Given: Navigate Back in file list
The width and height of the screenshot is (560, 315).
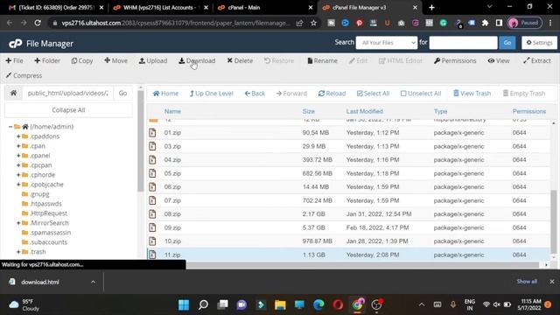Looking at the screenshot, I should (255, 94).
